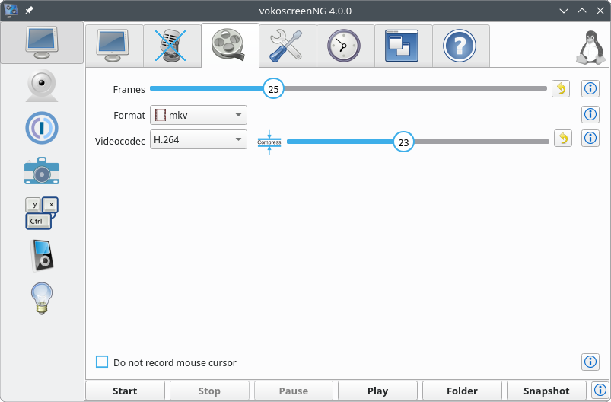
Task: Reset the video codec quality value
Action: [562, 139]
